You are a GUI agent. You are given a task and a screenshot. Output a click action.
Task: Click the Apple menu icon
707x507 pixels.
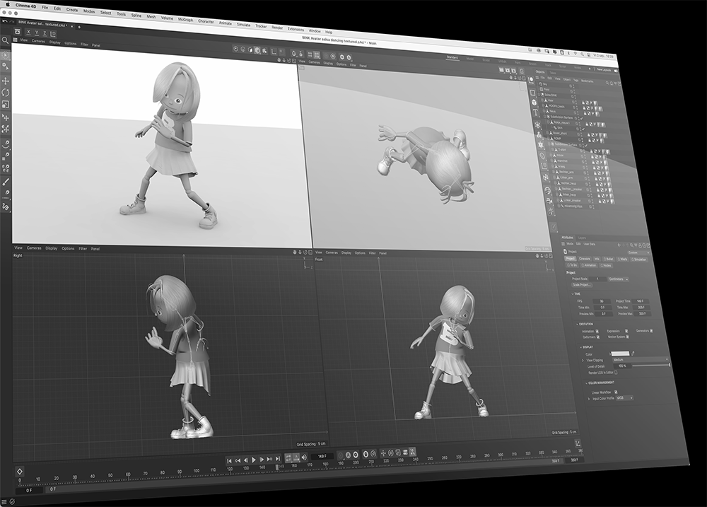click(8, 4)
